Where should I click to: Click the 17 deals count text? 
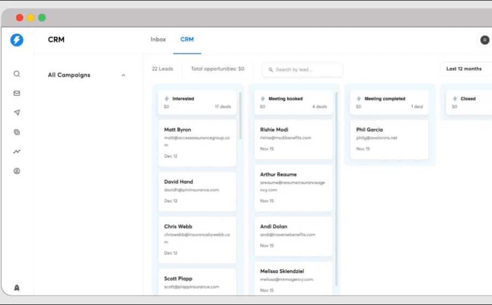[223, 107]
